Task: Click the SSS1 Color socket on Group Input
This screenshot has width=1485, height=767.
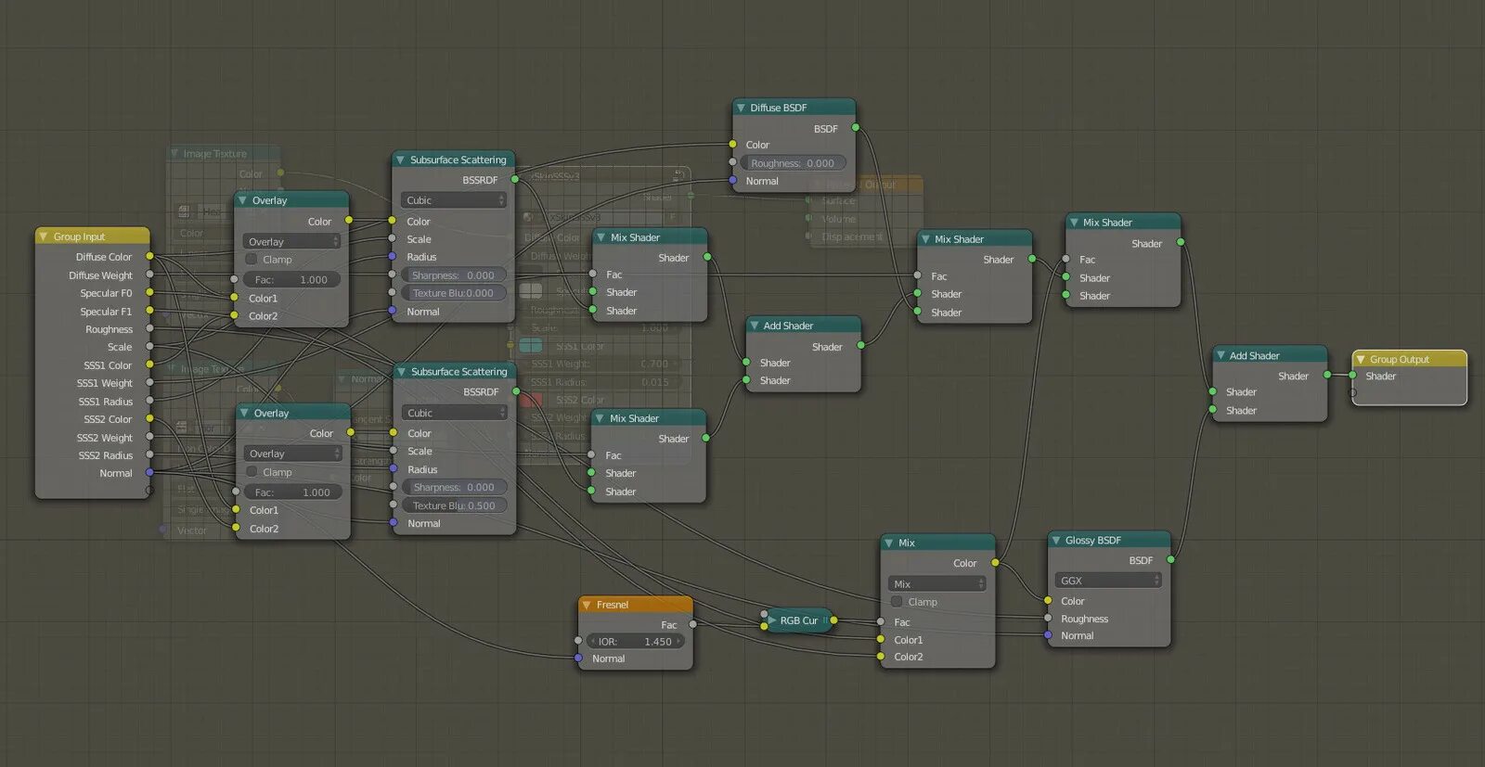Action: [x=149, y=364]
